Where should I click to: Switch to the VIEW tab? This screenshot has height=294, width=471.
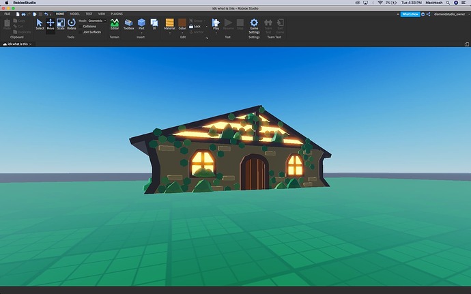tap(102, 14)
